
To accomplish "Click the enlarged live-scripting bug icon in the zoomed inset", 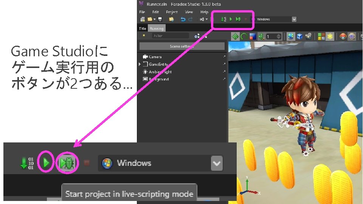I will click(x=67, y=163).
